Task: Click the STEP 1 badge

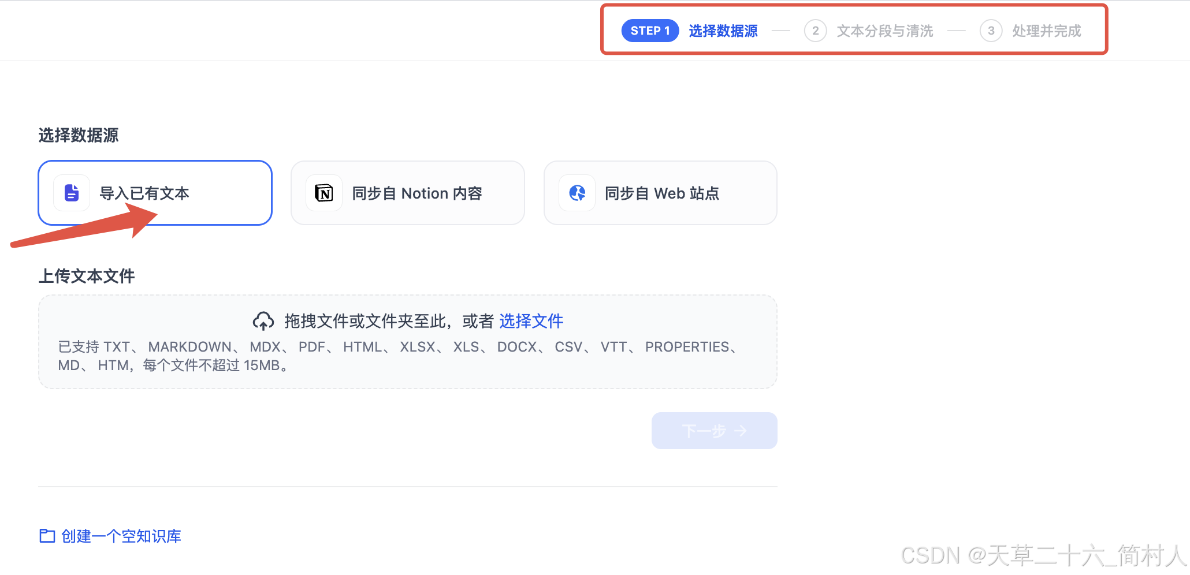Action: [649, 31]
